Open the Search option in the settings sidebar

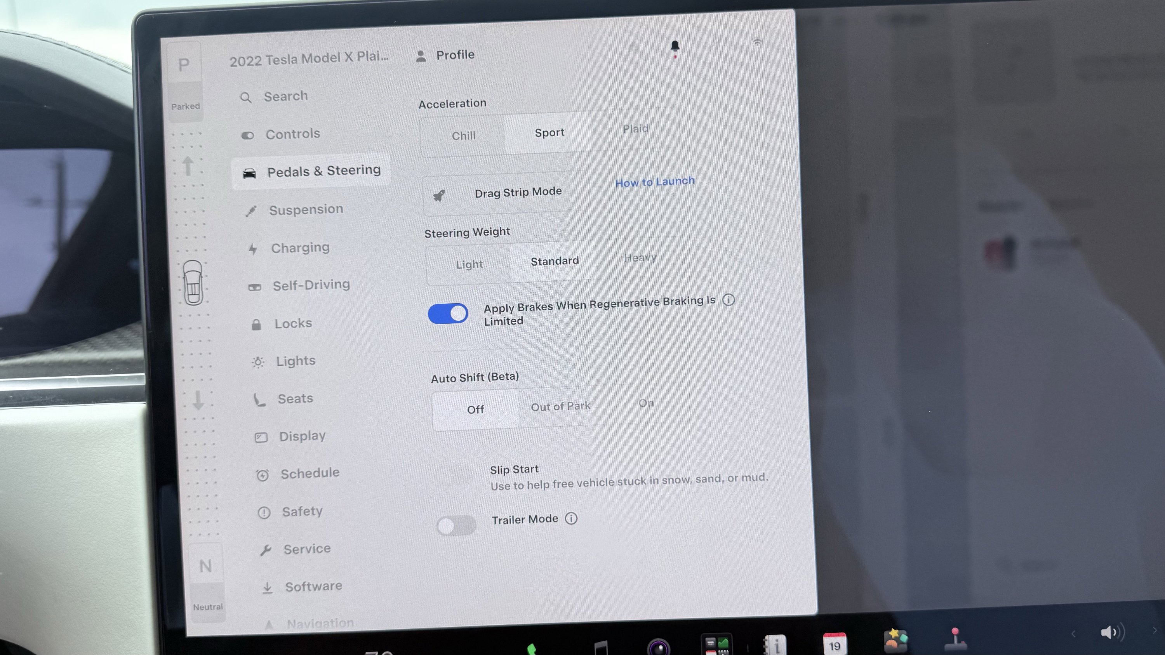click(274, 97)
